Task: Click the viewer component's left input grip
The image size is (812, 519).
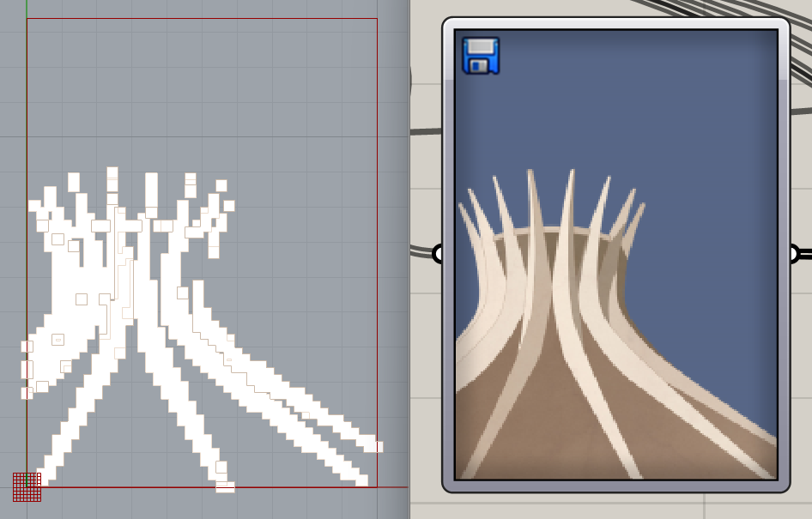Action: pyautogui.click(x=438, y=254)
